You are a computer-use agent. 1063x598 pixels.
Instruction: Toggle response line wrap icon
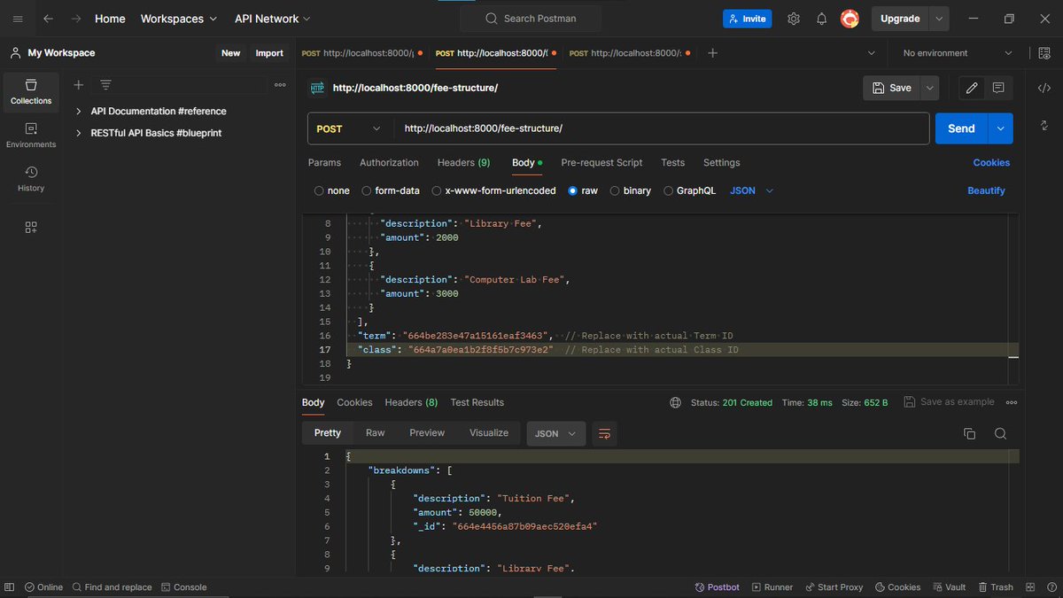[x=605, y=433]
